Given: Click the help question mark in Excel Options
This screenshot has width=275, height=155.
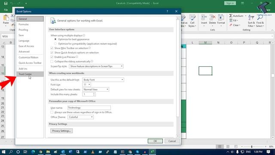Looking at the screenshot, I should pos(167,12).
